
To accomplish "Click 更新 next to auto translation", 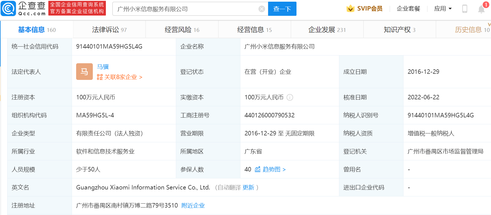I will click(248, 188).
